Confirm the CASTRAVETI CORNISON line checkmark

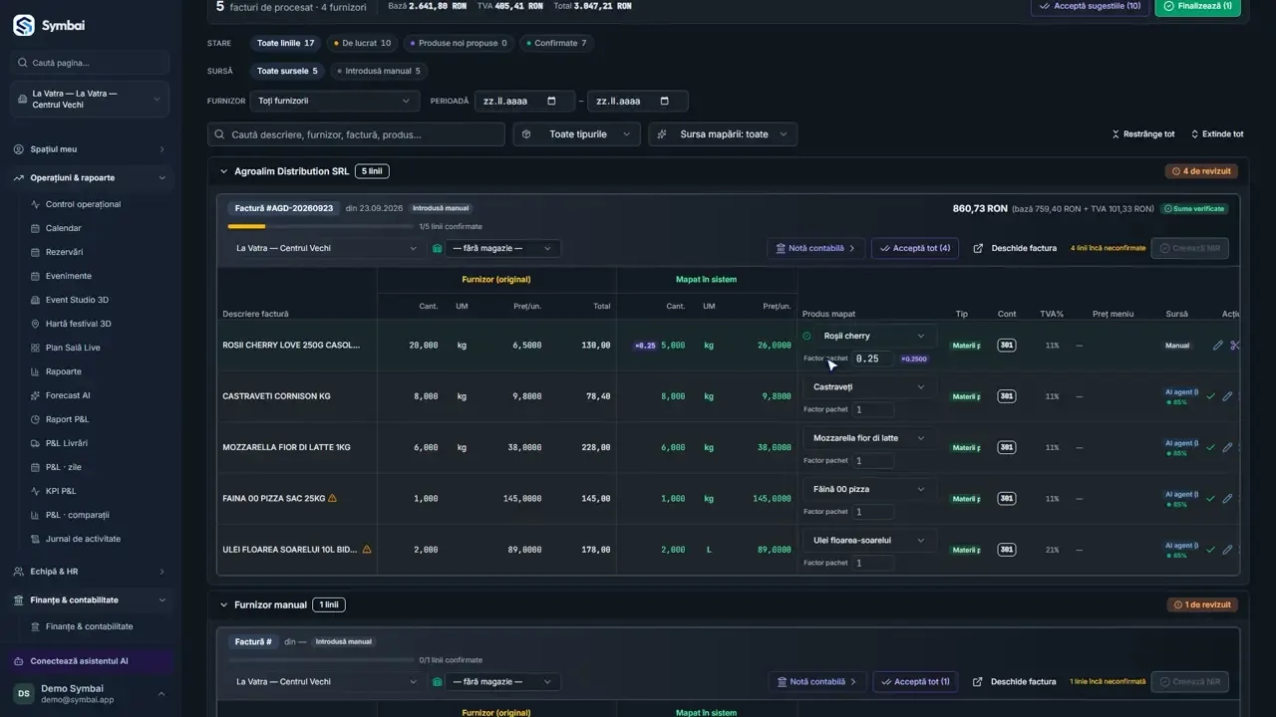[x=1210, y=396]
